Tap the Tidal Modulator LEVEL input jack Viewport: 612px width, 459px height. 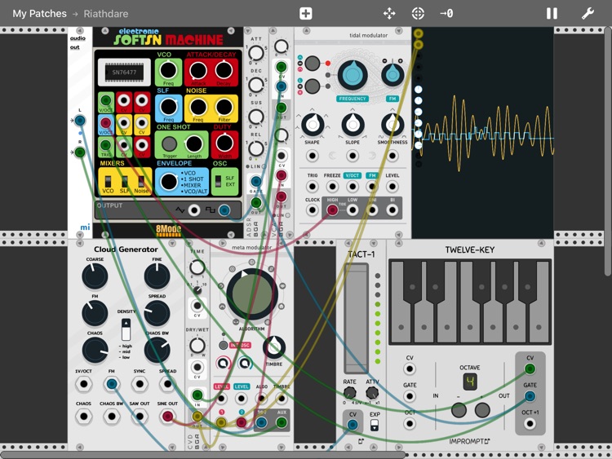pyautogui.click(x=392, y=187)
